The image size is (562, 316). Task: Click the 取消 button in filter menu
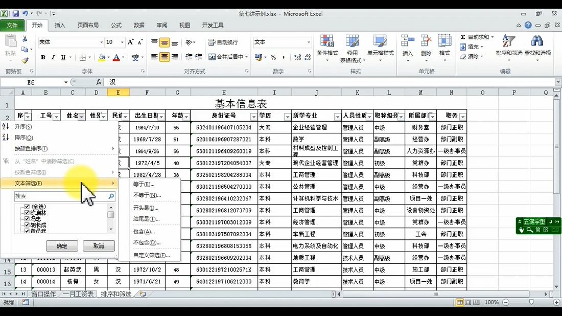[x=99, y=246]
